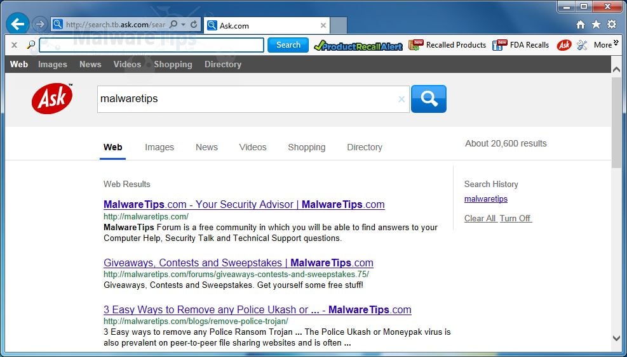Image resolution: width=627 pixels, height=357 pixels.
Task: Click Turn Off search history link
Action: (x=515, y=218)
